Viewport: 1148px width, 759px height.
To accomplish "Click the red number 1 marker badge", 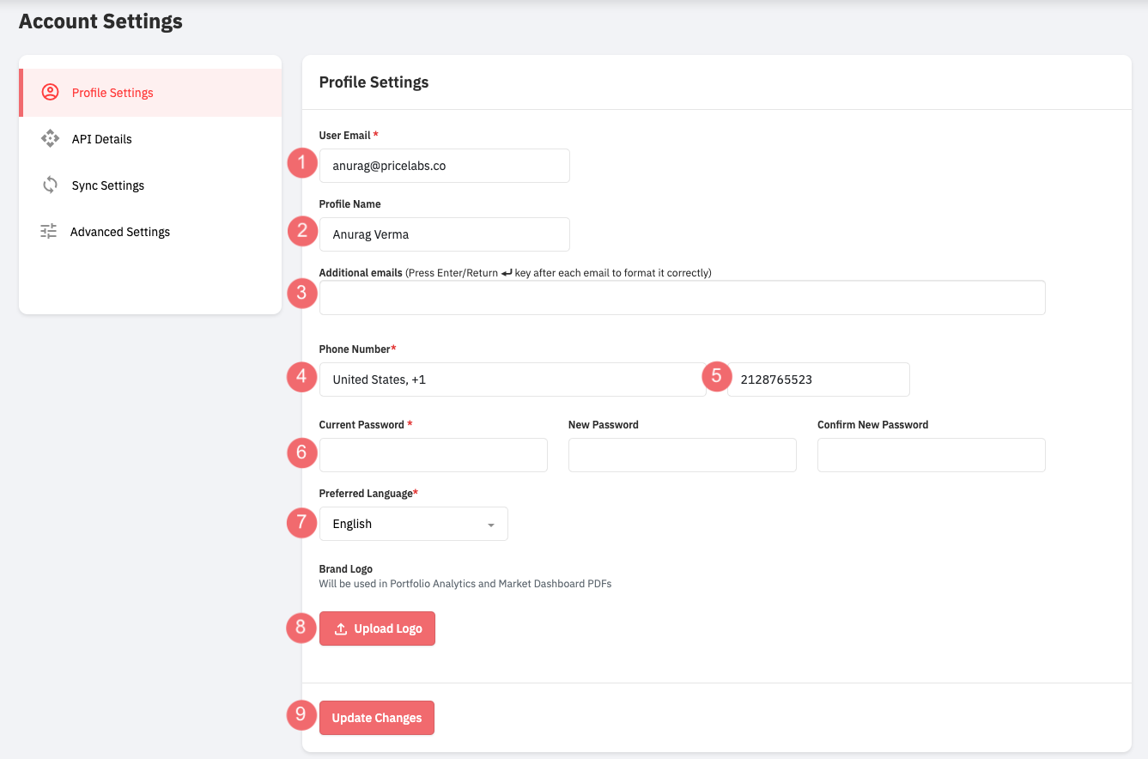I will coord(301,163).
